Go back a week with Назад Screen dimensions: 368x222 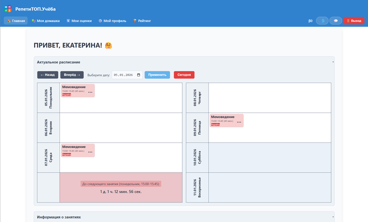tap(47, 75)
